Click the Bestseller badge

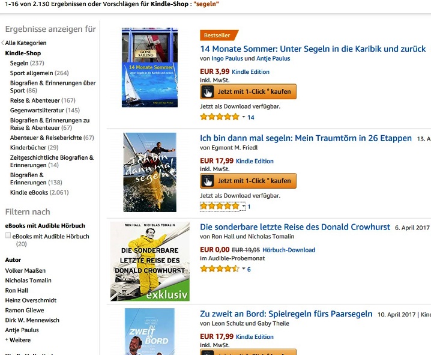pyautogui.click(x=219, y=35)
